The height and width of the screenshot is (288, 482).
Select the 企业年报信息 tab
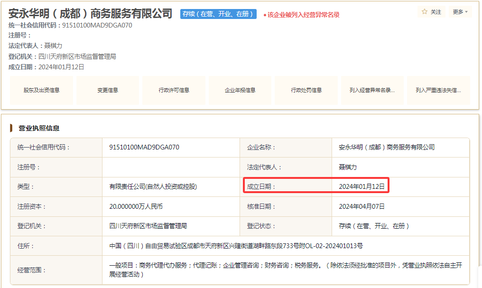pos(240,90)
